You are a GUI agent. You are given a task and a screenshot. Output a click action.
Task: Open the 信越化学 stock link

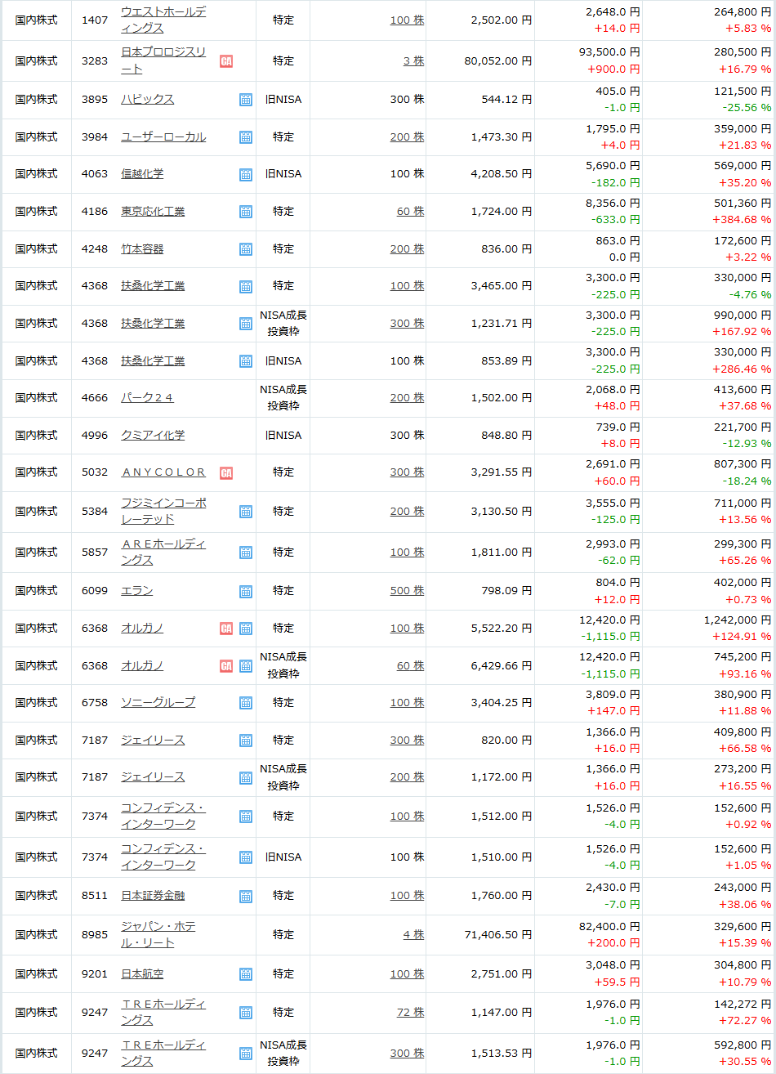pyautogui.click(x=142, y=173)
